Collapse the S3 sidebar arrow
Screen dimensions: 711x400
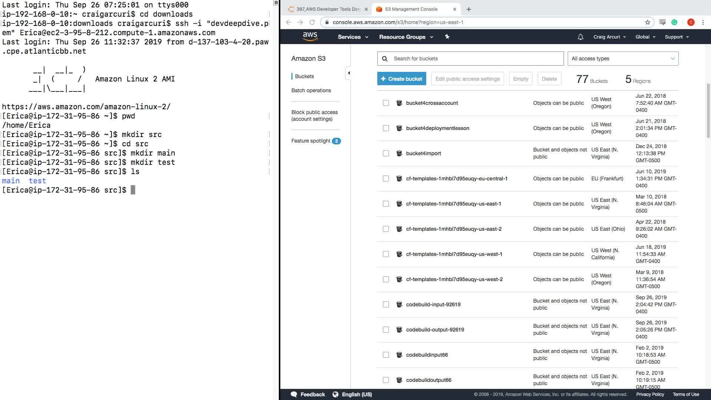tap(348, 73)
